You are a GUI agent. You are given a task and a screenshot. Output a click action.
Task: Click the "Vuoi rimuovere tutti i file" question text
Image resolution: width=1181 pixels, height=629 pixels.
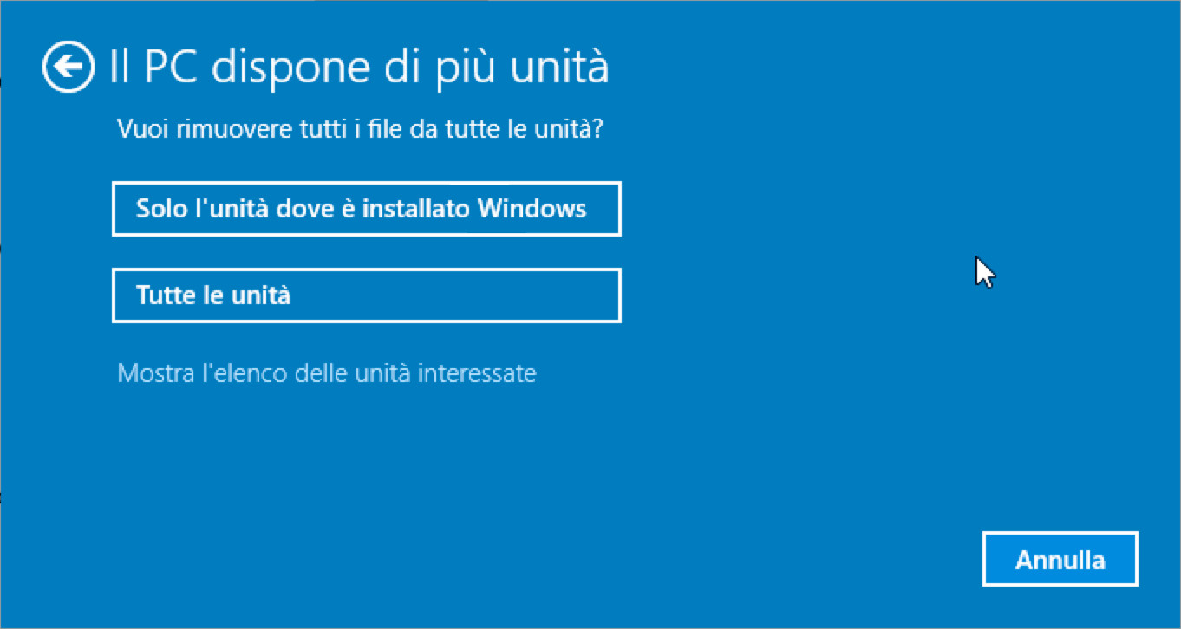360,132
